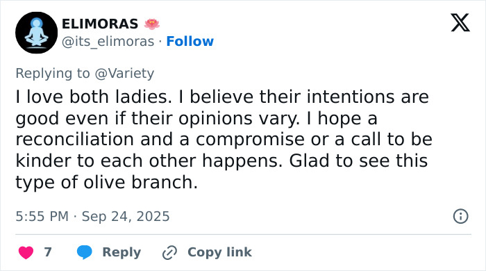The image size is (486, 271).
Task: Click the Twitter ads info icon
Action: pos(460,216)
